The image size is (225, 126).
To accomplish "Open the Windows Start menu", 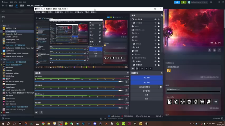I will pos(3,124).
